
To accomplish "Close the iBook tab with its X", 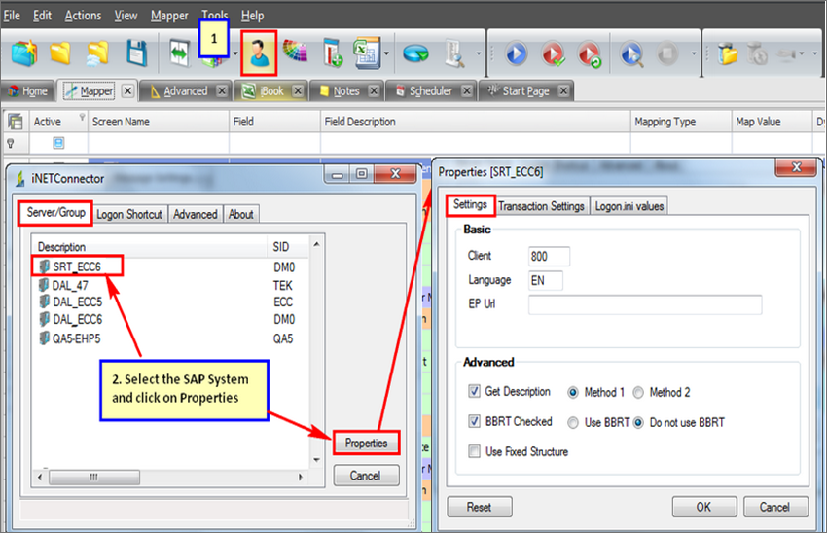I will 298,90.
